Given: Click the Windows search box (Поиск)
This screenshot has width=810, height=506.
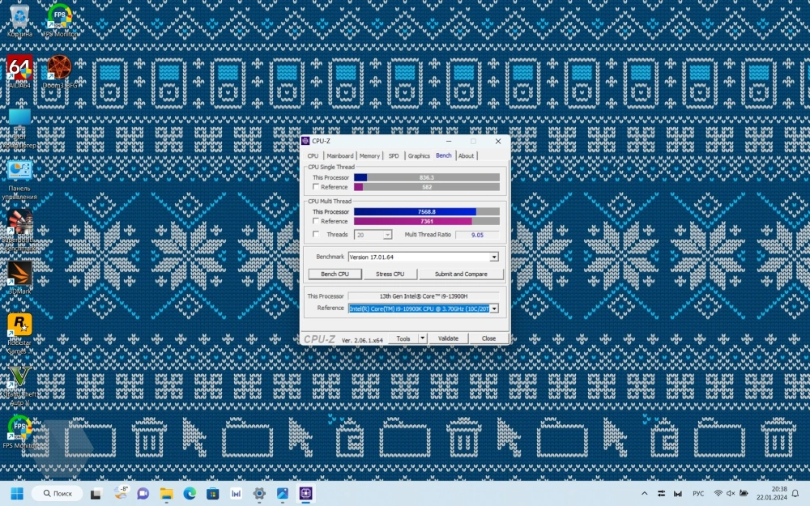Looking at the screenshot, I should [57, 493].
